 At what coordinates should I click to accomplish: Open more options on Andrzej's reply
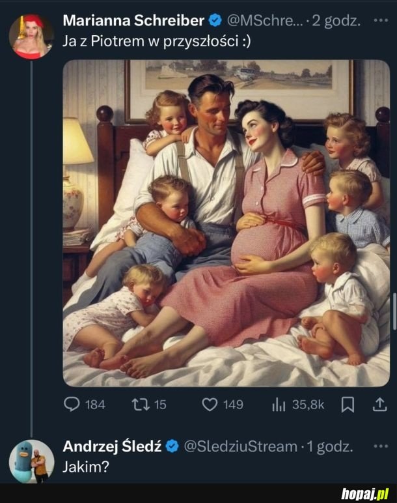click(381, 446)
